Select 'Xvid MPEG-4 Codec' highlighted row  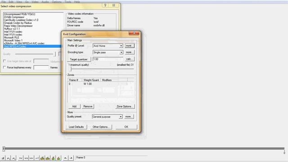32,46
